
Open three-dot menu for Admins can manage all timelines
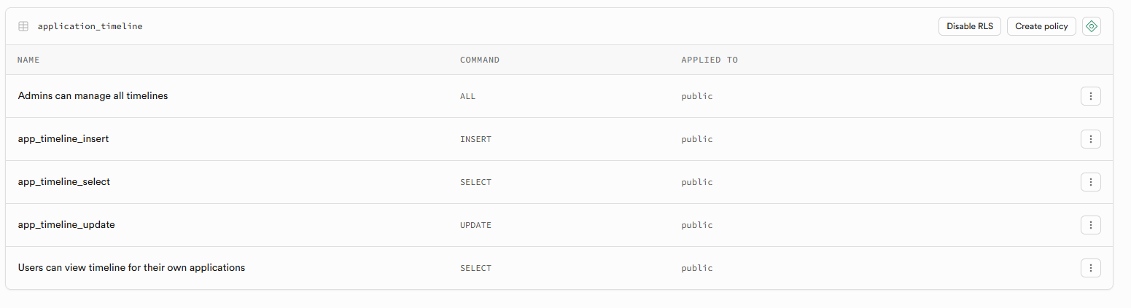1090,96
